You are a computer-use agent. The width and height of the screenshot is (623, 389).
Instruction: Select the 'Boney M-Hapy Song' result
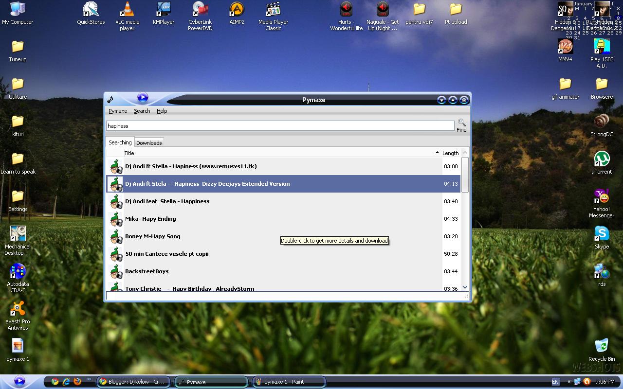point(283,236)
